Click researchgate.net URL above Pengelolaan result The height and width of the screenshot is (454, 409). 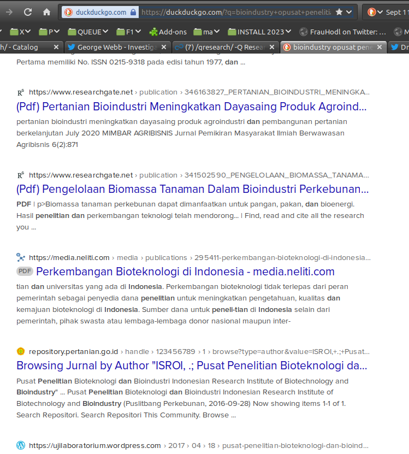[81, 175]
